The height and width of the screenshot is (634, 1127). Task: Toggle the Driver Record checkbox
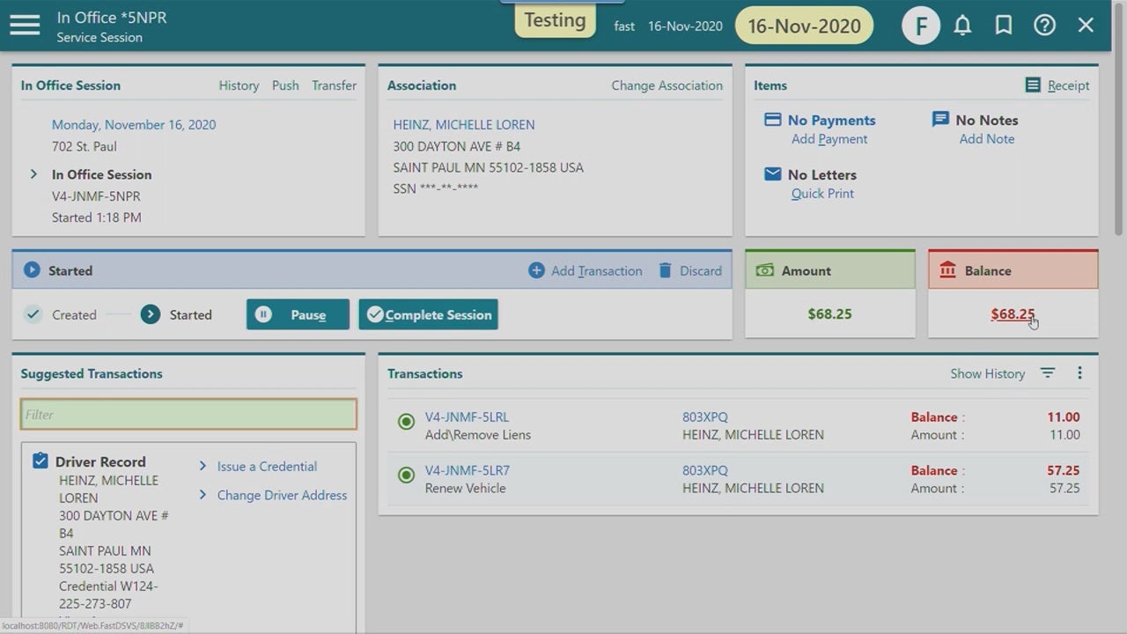click(41, 461)
